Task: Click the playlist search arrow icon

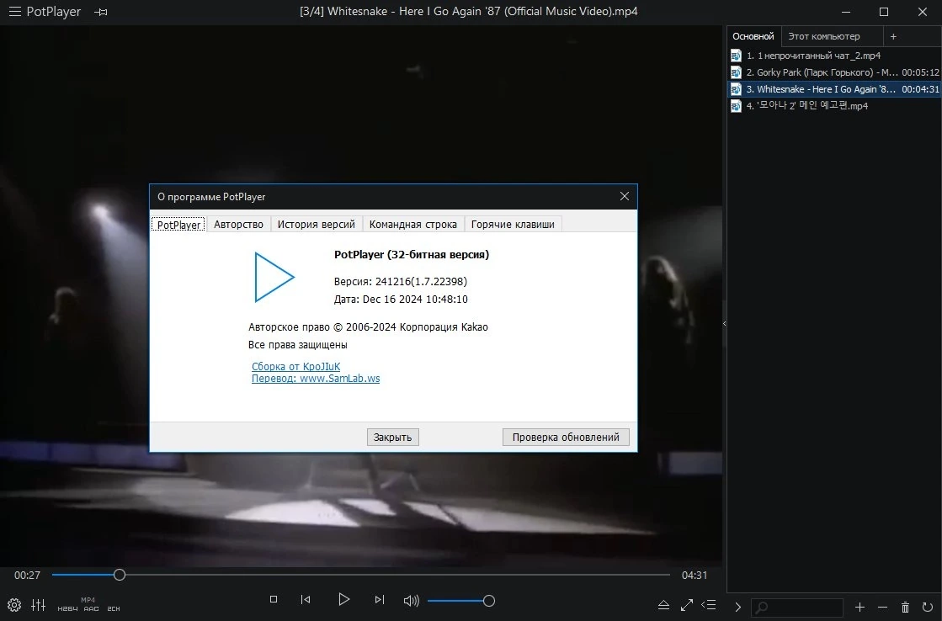Action: pyautogui.click(x=737, y=608)
